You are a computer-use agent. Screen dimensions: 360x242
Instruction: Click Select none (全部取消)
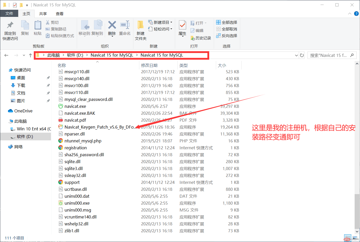(227, 29)
